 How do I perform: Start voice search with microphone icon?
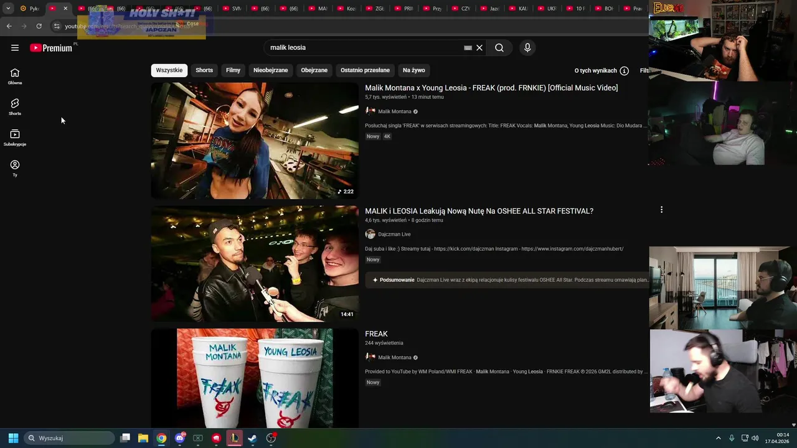[x=527, y=48]
